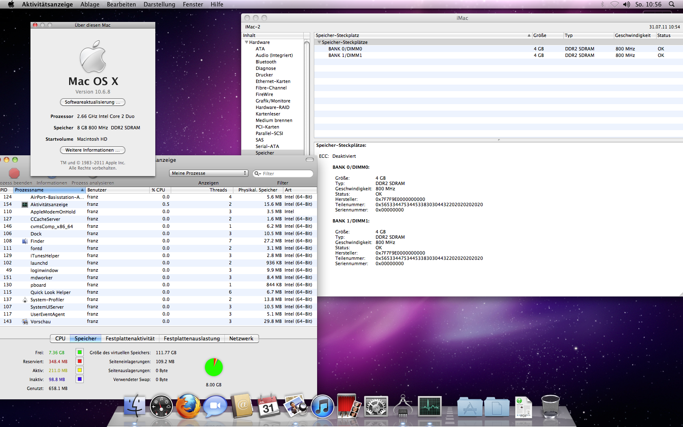Collapse the Hardware tree section
This screenshot has height=427, width=683.
[x=246, y=42]
